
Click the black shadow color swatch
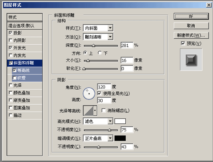[x=120, y=138]
